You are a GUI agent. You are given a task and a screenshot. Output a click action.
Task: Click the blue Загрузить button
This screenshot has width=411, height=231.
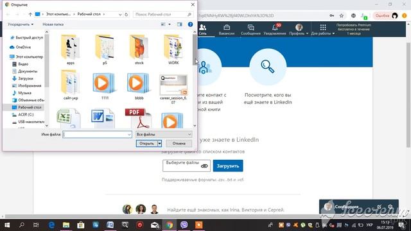(x=228, y=166)
